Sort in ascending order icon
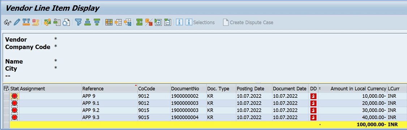Screen dimensions: 407x130 87,22
